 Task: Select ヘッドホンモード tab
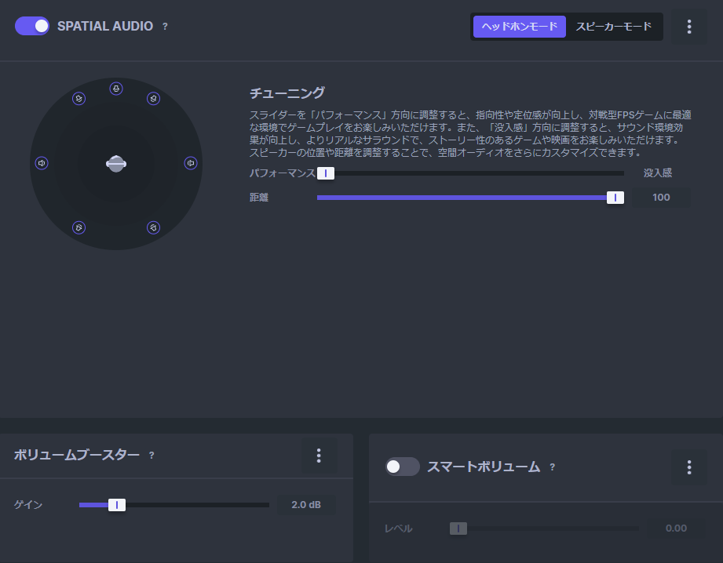coord(519,27)
